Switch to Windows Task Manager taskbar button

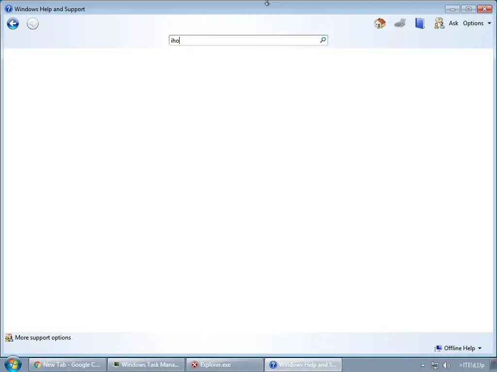click(146, 365)
